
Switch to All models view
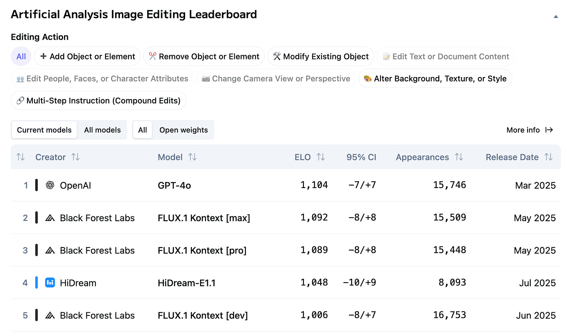pyautogui.click(x=102, y=130)
